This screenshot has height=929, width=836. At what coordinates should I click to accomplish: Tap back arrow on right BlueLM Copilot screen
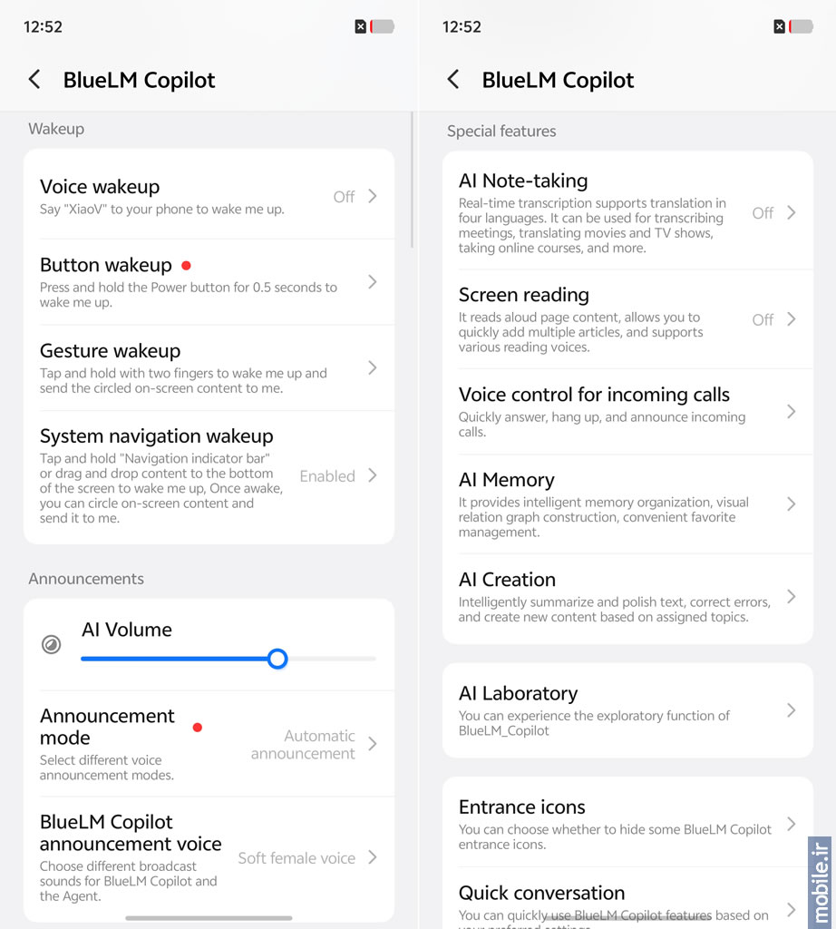point(453,80)
